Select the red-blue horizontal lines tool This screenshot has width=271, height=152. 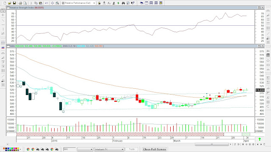click(3, 48)
